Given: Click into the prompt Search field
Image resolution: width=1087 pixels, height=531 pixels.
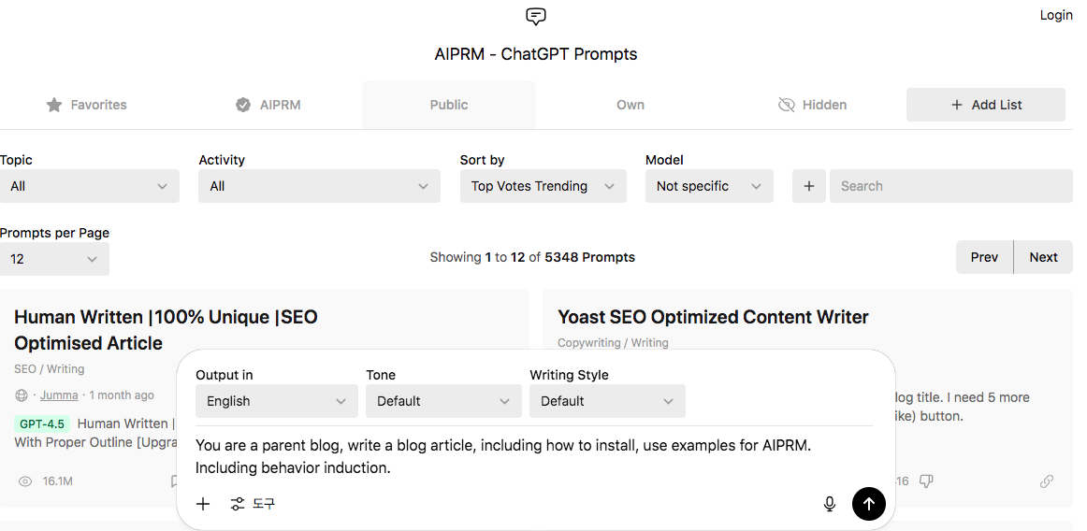Looking at the screenshot, I should click(x=951, y=186).
